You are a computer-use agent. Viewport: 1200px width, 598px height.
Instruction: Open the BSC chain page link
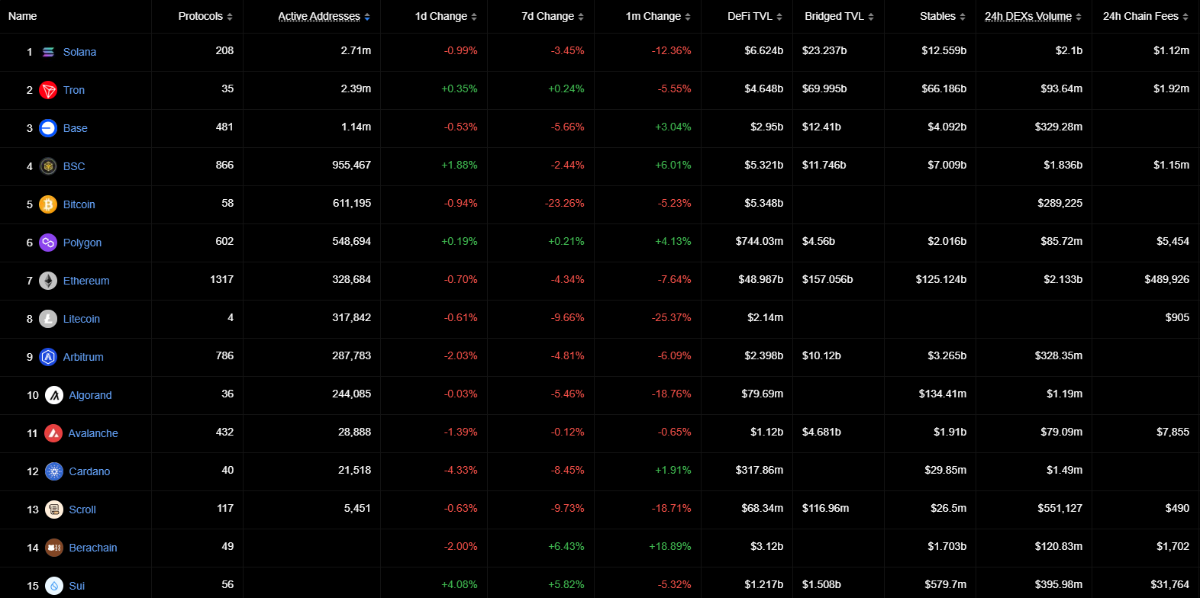tap(74, 166)
